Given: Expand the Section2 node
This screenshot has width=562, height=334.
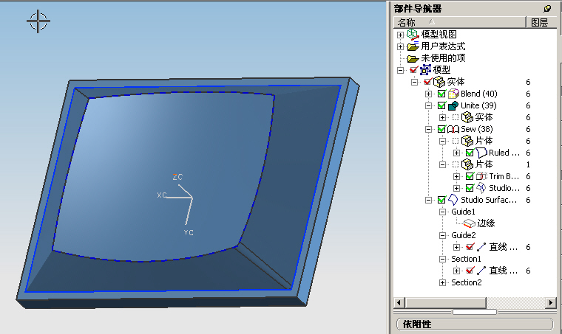Looking at the screenshot, I should tap(442, 282).
